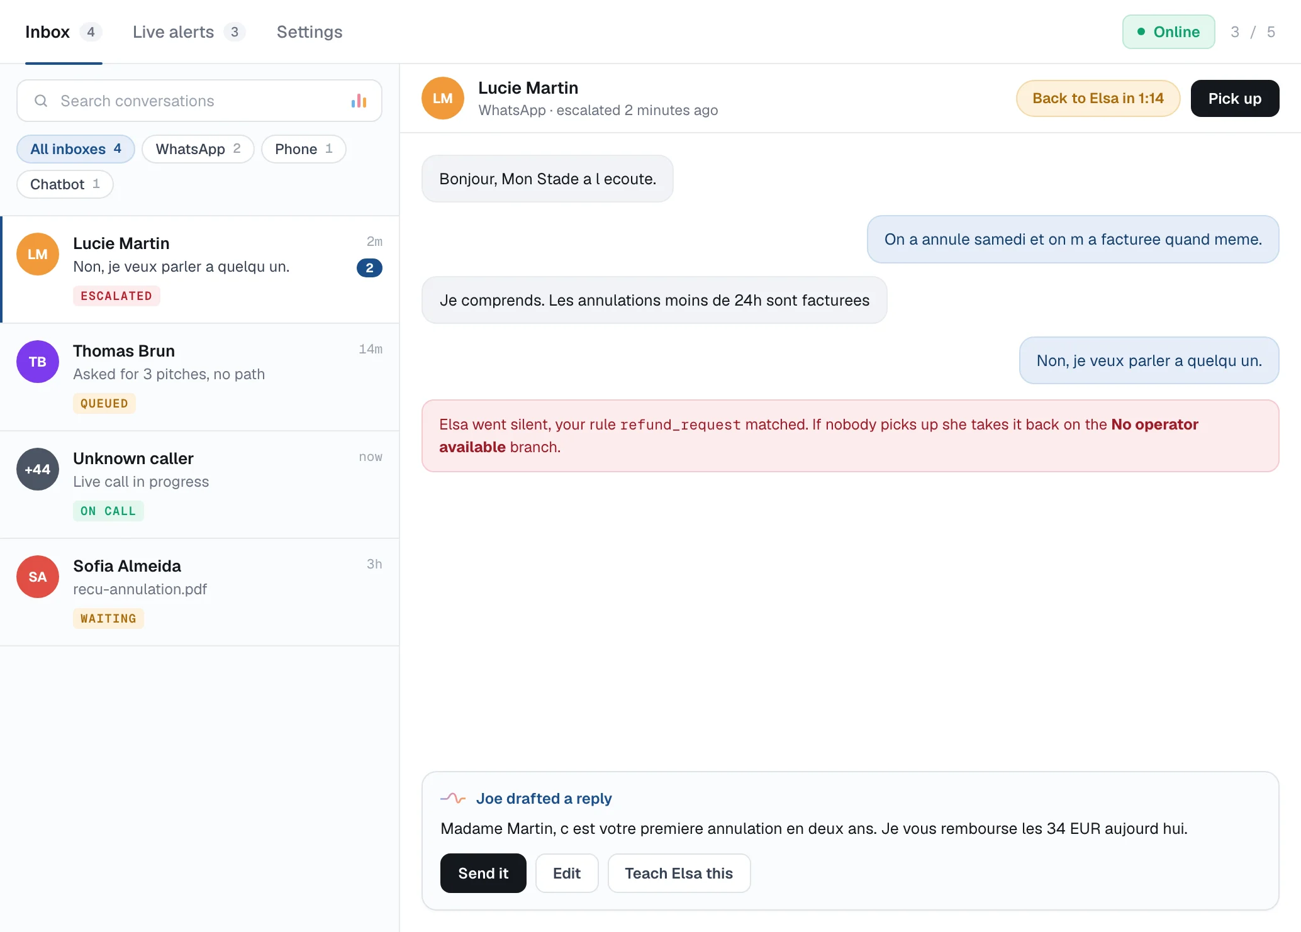Viewport: 1301px width, 932px height.
Task: Open the Settings tab
Action: point(310,32)
